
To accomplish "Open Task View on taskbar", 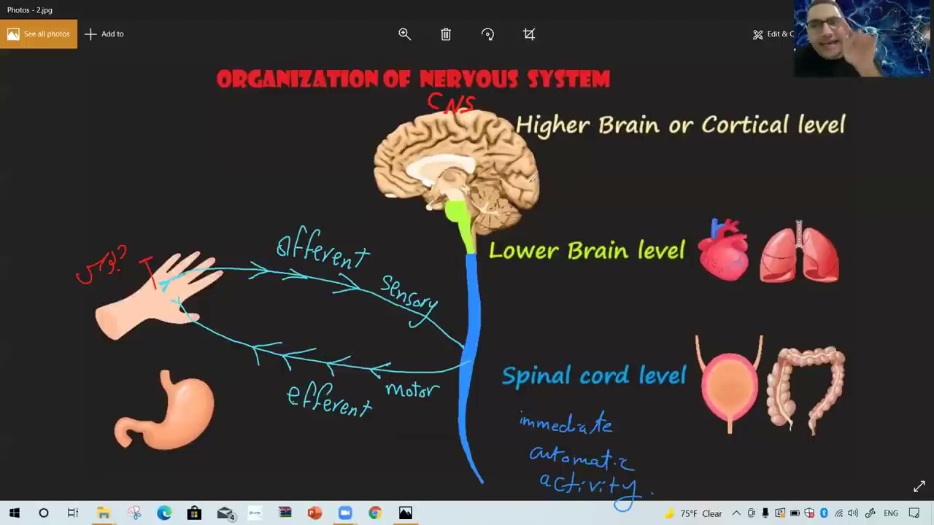I will tap(73, 513).
